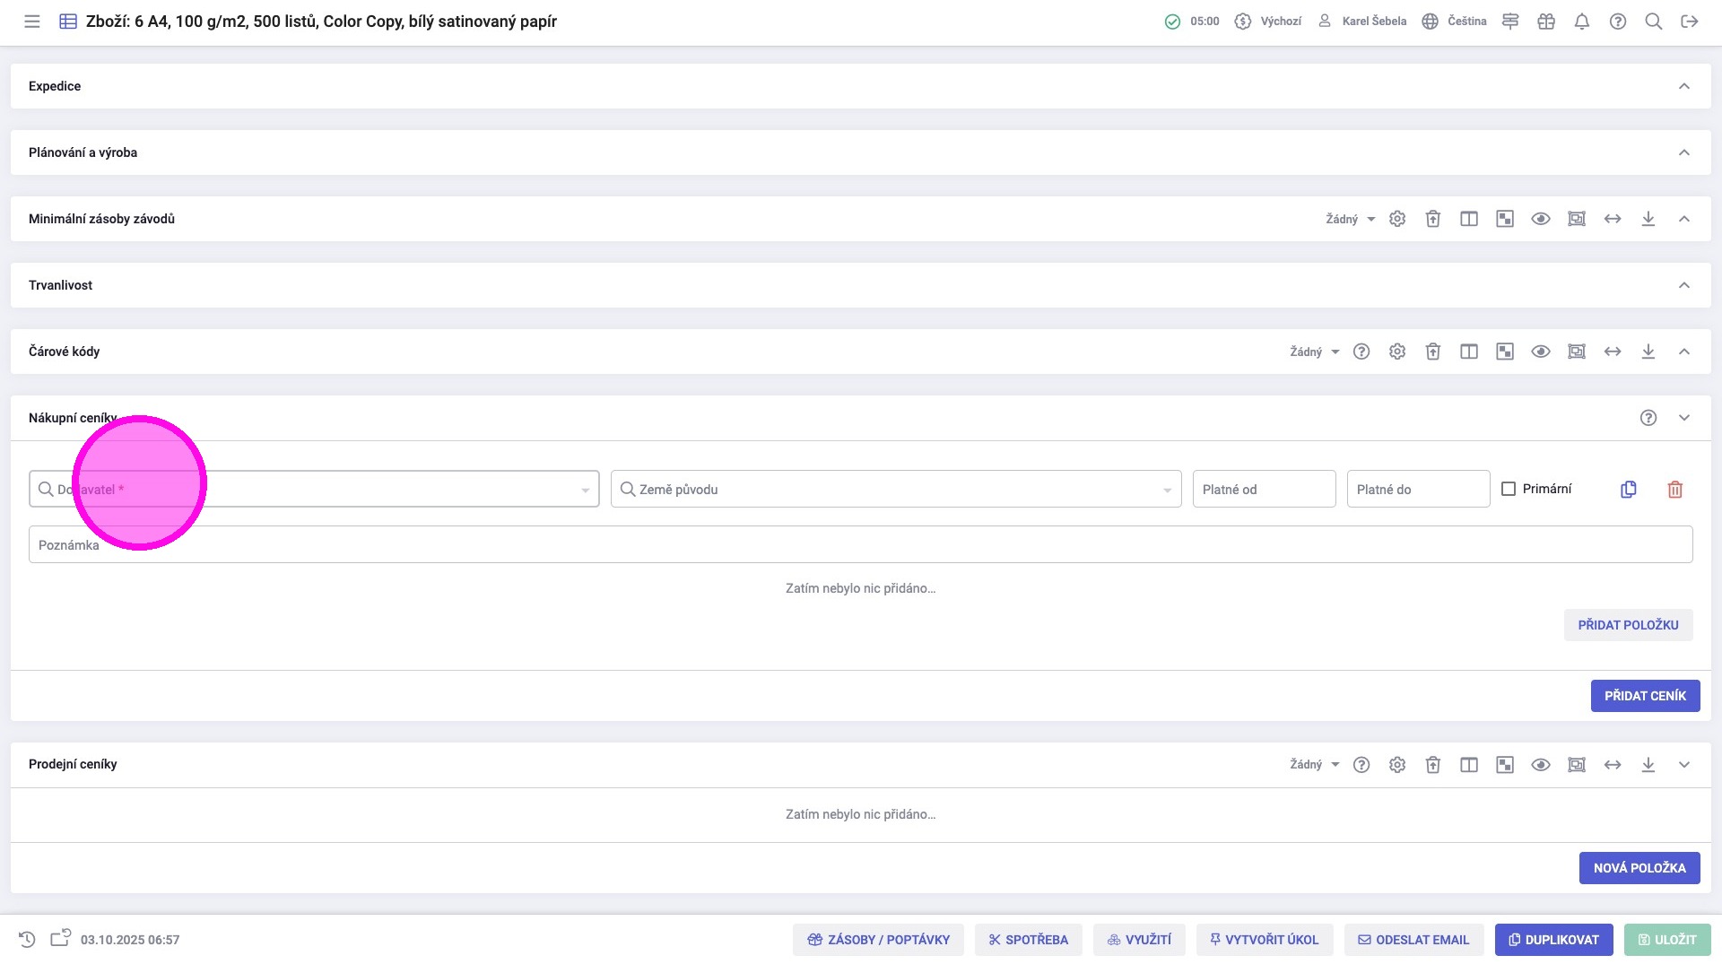Click the red delete price list icon

pos(1674,490)
